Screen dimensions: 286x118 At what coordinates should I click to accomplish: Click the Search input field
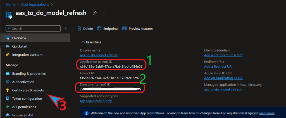click(x=33, y=29)
